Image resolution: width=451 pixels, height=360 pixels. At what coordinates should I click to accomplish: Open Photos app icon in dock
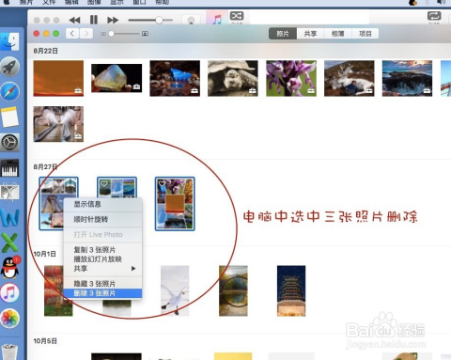pyautogui.click(x=9, y=318)
